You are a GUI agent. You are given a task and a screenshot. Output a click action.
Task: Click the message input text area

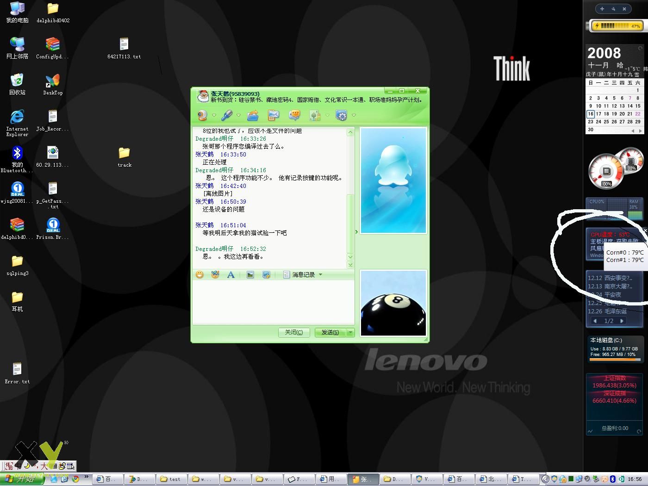click(274, 302)
